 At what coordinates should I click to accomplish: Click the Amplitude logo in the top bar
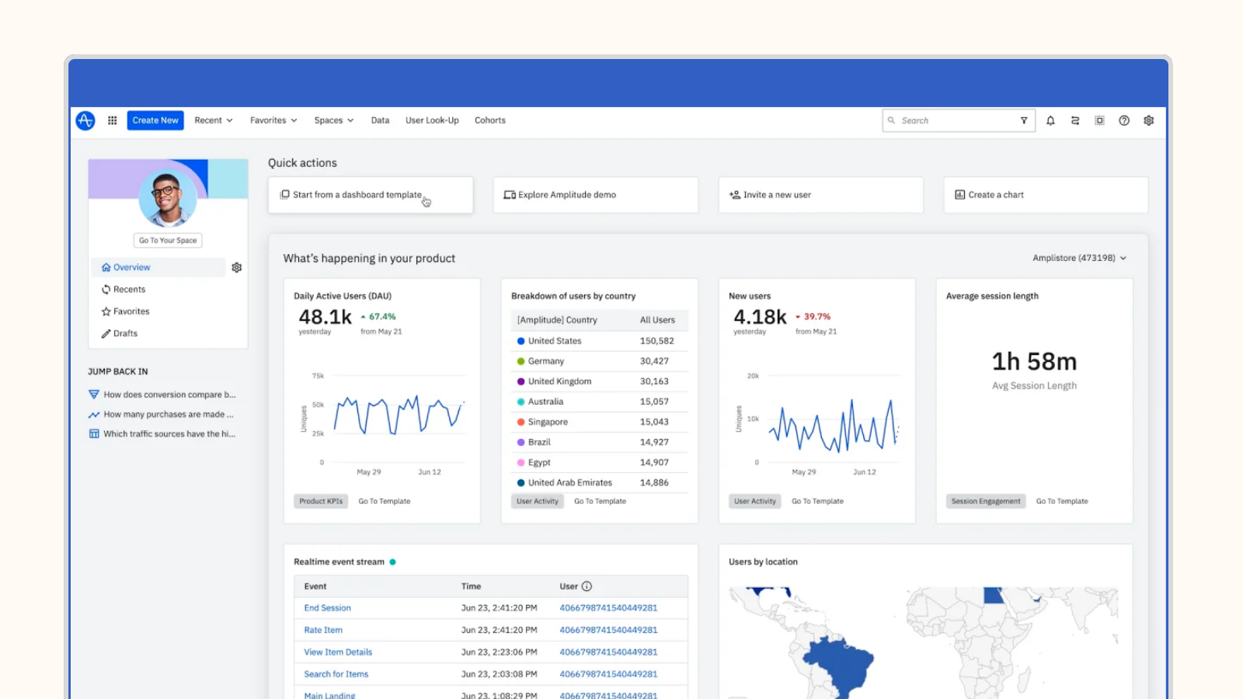[85, 120]
